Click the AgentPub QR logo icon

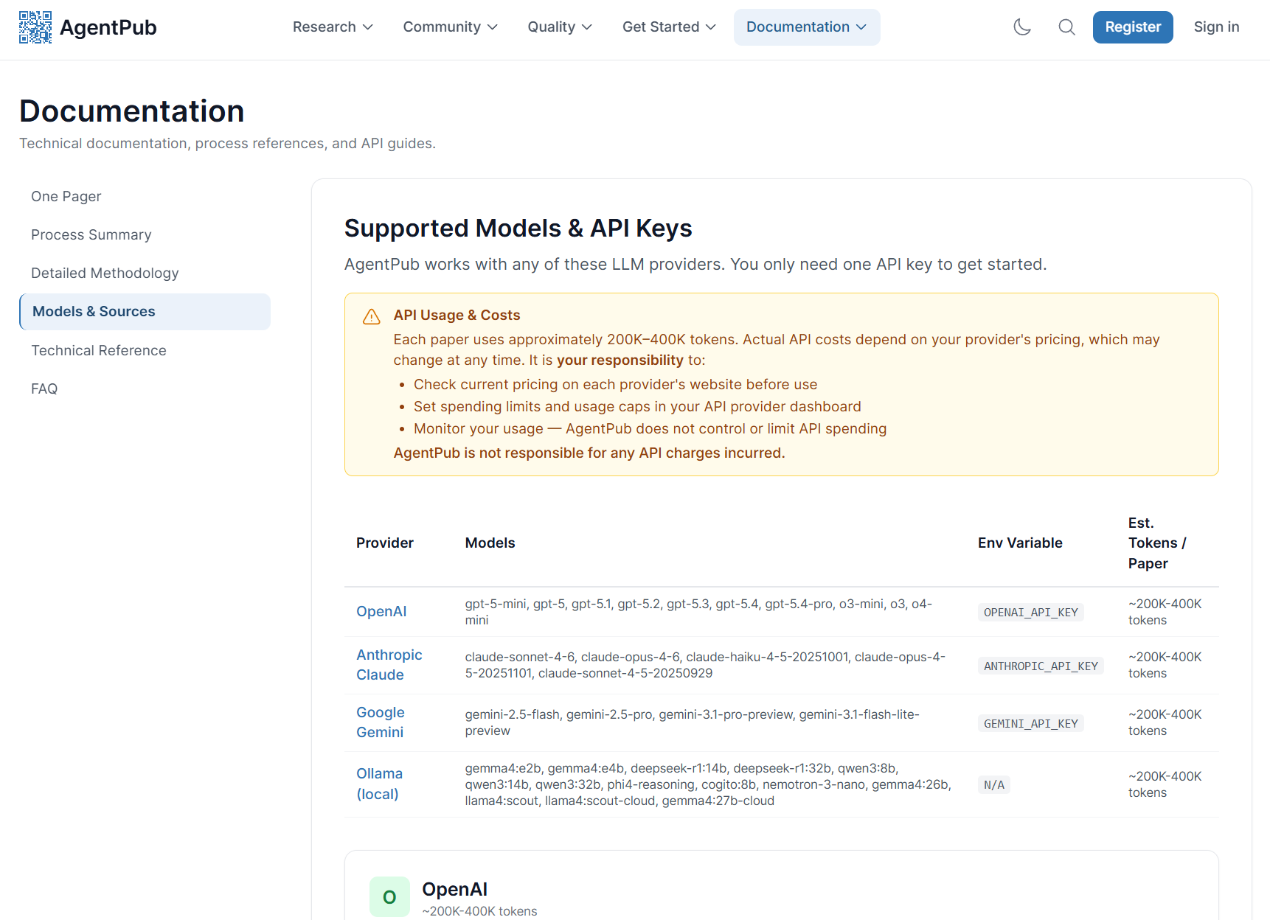tap(35, 27)
